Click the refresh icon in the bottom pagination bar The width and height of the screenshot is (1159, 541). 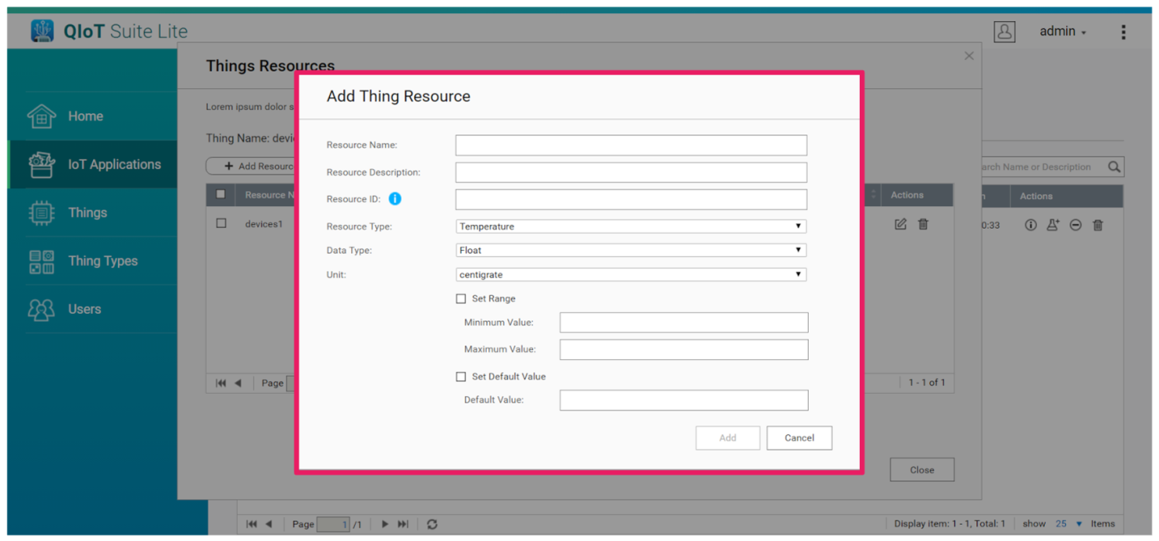(x=432, y=524)
